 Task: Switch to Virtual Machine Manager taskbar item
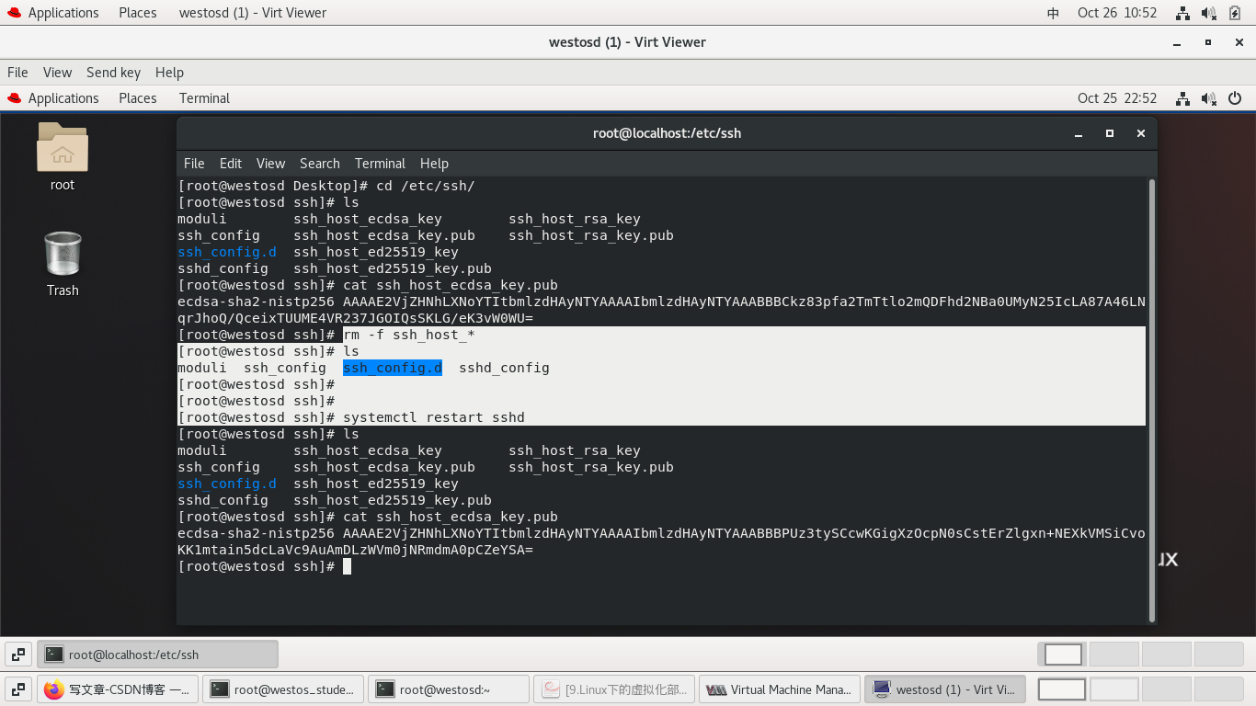780,689
